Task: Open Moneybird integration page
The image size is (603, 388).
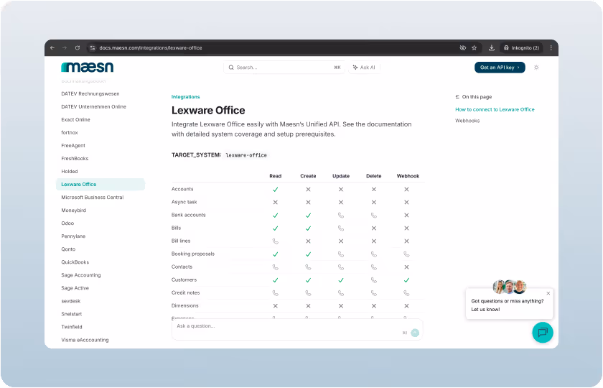Action: coord(73,210)
